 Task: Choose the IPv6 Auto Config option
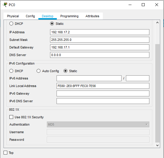[x=38, y=71]
